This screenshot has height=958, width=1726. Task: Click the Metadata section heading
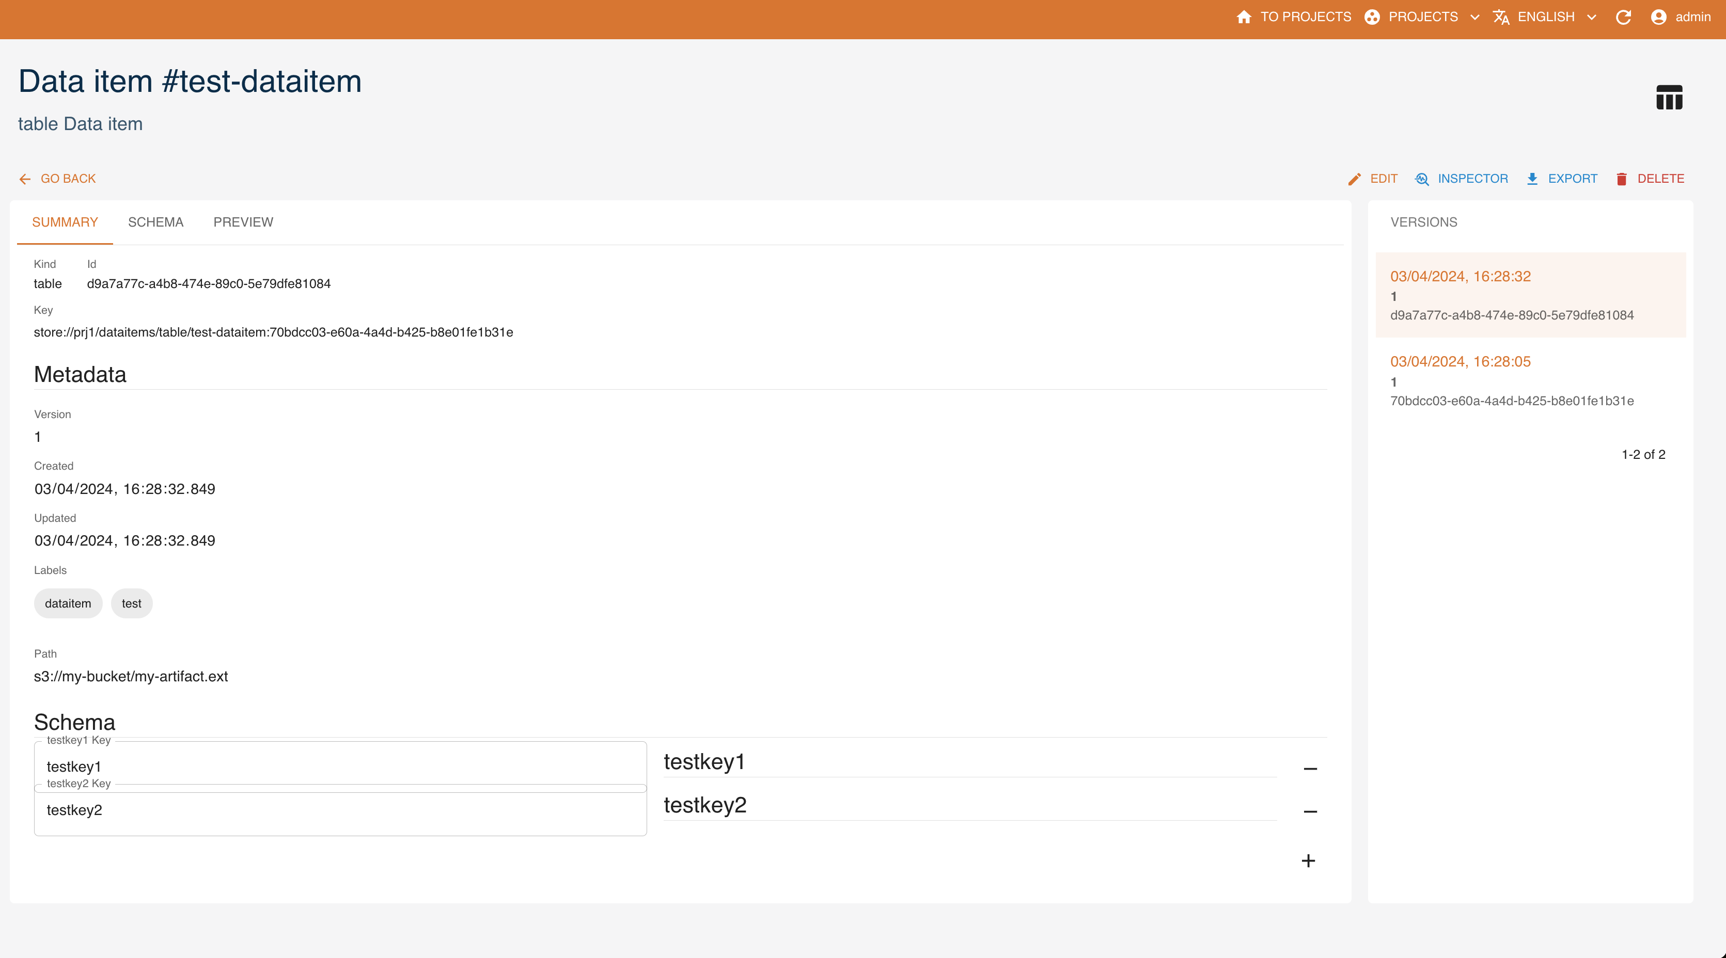(x=80, y=374)
